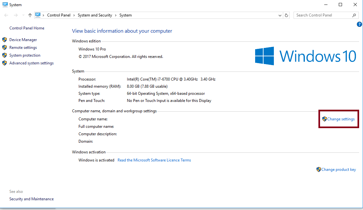The height and width of the screenshot is (210, 363).
Task: Click the shield icon next to Change settings
Action: coord(324,119)
